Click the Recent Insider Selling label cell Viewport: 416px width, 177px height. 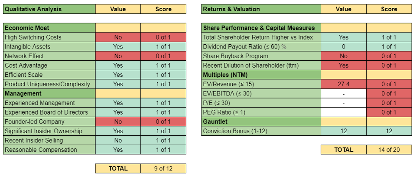click(49, 140)
